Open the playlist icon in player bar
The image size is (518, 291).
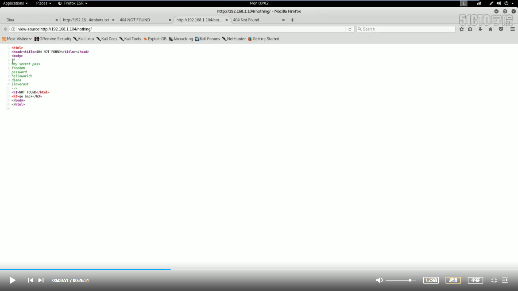(505, 280)
